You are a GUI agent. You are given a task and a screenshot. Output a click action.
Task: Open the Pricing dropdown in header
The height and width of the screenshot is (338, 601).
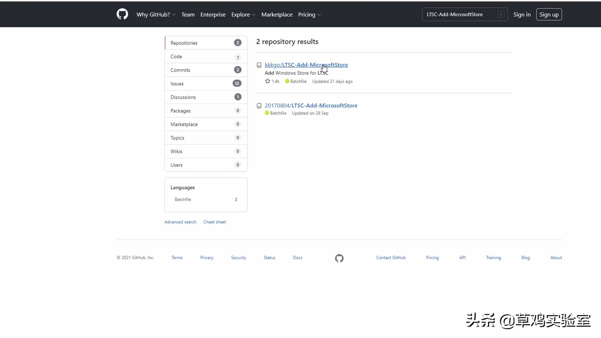click(x=309, y=14)
